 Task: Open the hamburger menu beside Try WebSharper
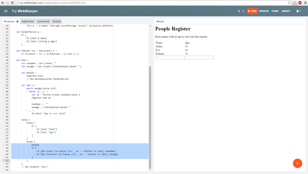(6, 11)
